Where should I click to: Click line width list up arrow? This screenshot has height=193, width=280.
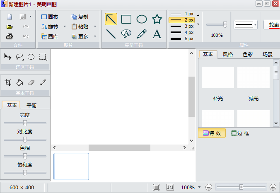pyautogui.click(x=198, y=15)
